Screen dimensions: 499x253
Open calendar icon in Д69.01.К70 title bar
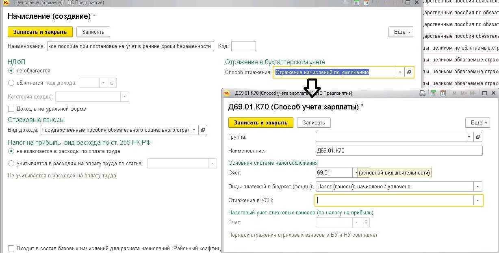(443, 93)
